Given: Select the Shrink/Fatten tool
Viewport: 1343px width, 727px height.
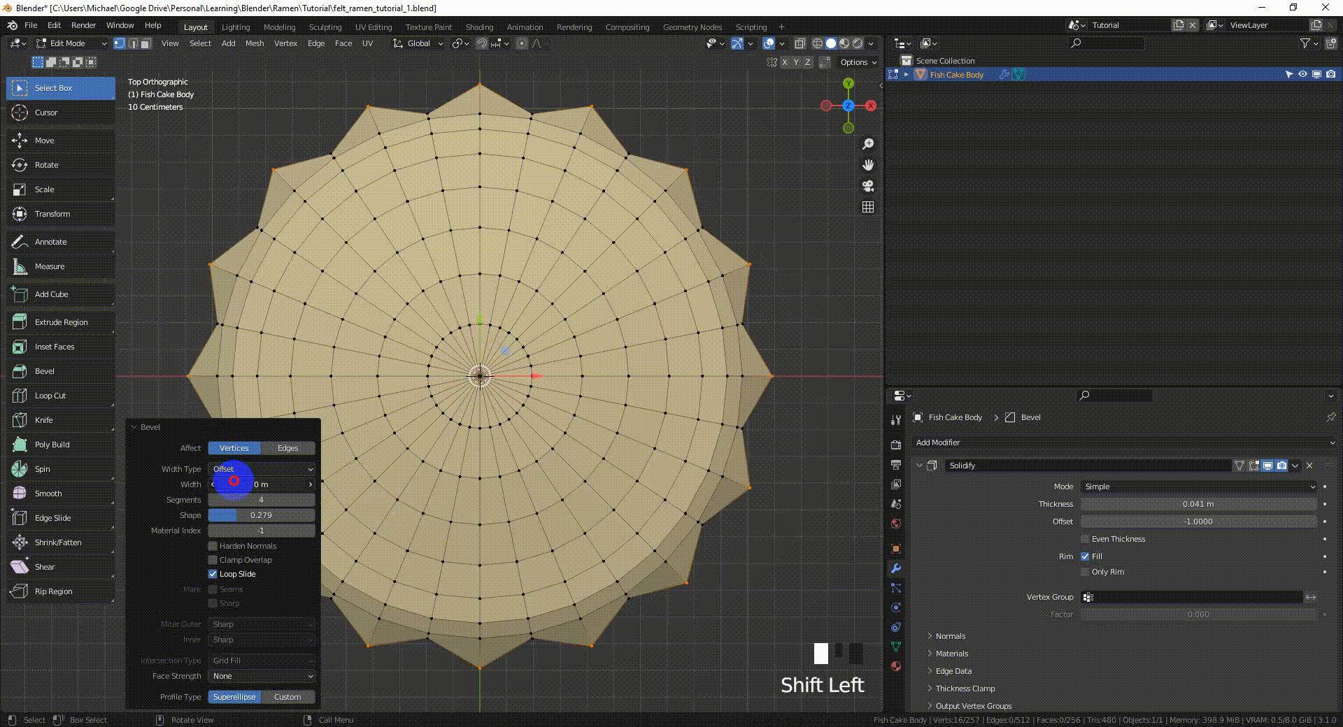Looking at the screenshot, I should (57, 542).
